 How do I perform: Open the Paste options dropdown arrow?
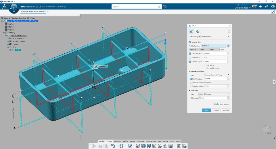click(109, 146)
